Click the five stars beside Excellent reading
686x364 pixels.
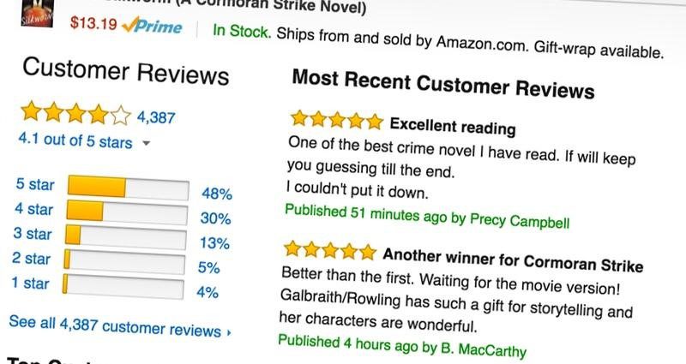coord(337,120)
